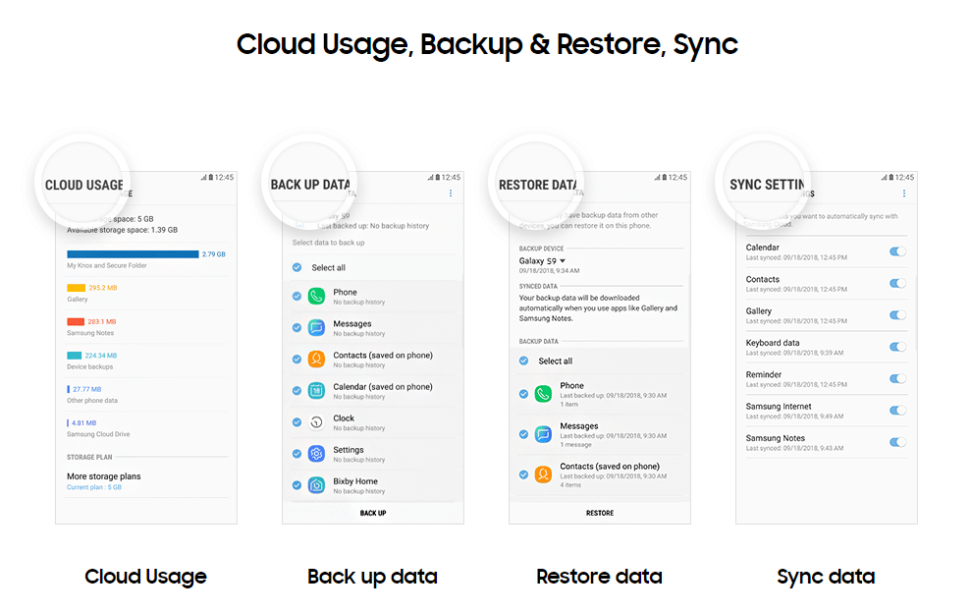The height and width of the screenshot is (612, 972).
Task: Select "Samsung Cloud Drive" entry
Action: [x=98, y=434]
